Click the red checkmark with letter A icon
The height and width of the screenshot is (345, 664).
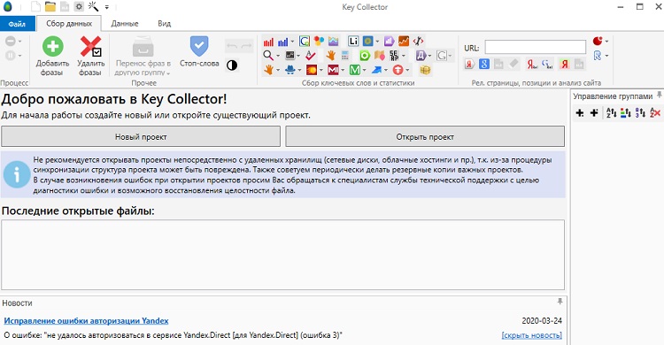click(x=311, y=56)
